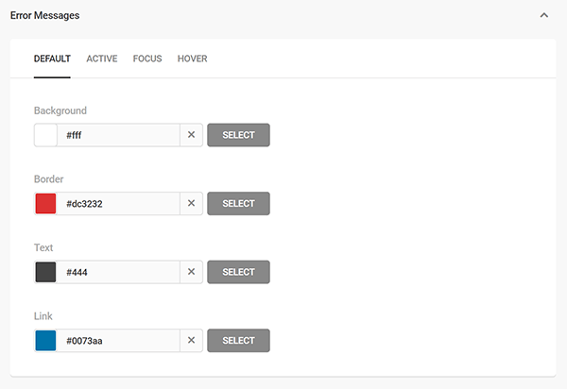Click the Link field label
Image resolution: width=567 pixels, height=389 pixels.
tap(43, 316)
